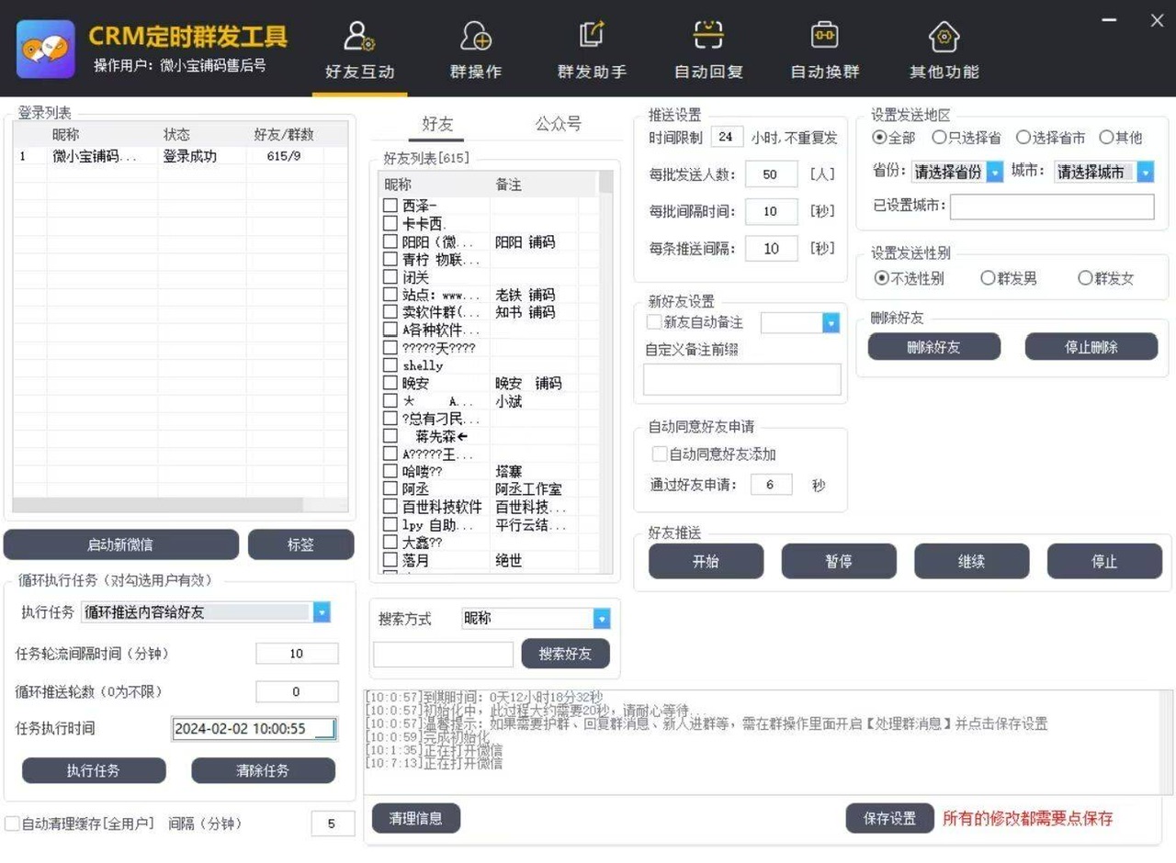Expand the 搜索方式 昵称 dropdown
The width and height of the screenshot is (1176, 863).
[x=601, y=619]
